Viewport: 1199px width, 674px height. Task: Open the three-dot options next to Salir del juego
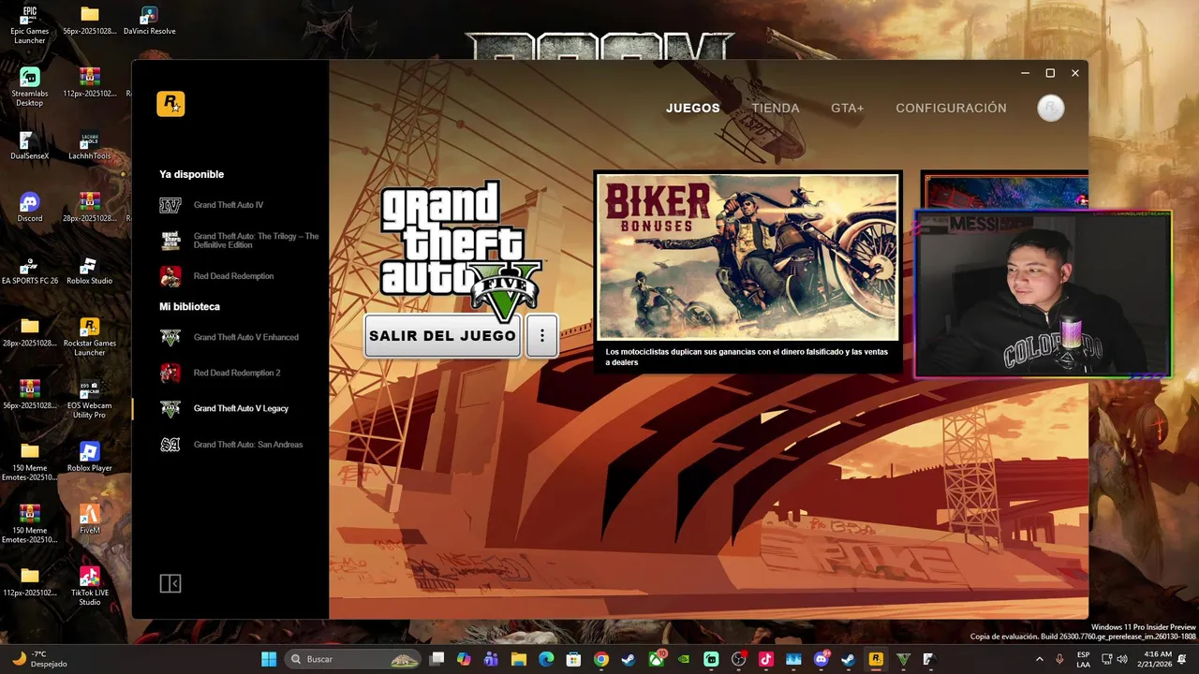tap(541, 335)
